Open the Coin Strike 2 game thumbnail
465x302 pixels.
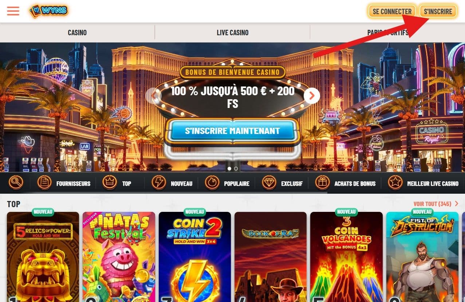point(195,257)
